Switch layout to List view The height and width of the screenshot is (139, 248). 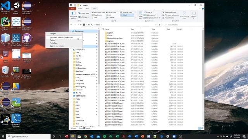(x=108, y=15)
